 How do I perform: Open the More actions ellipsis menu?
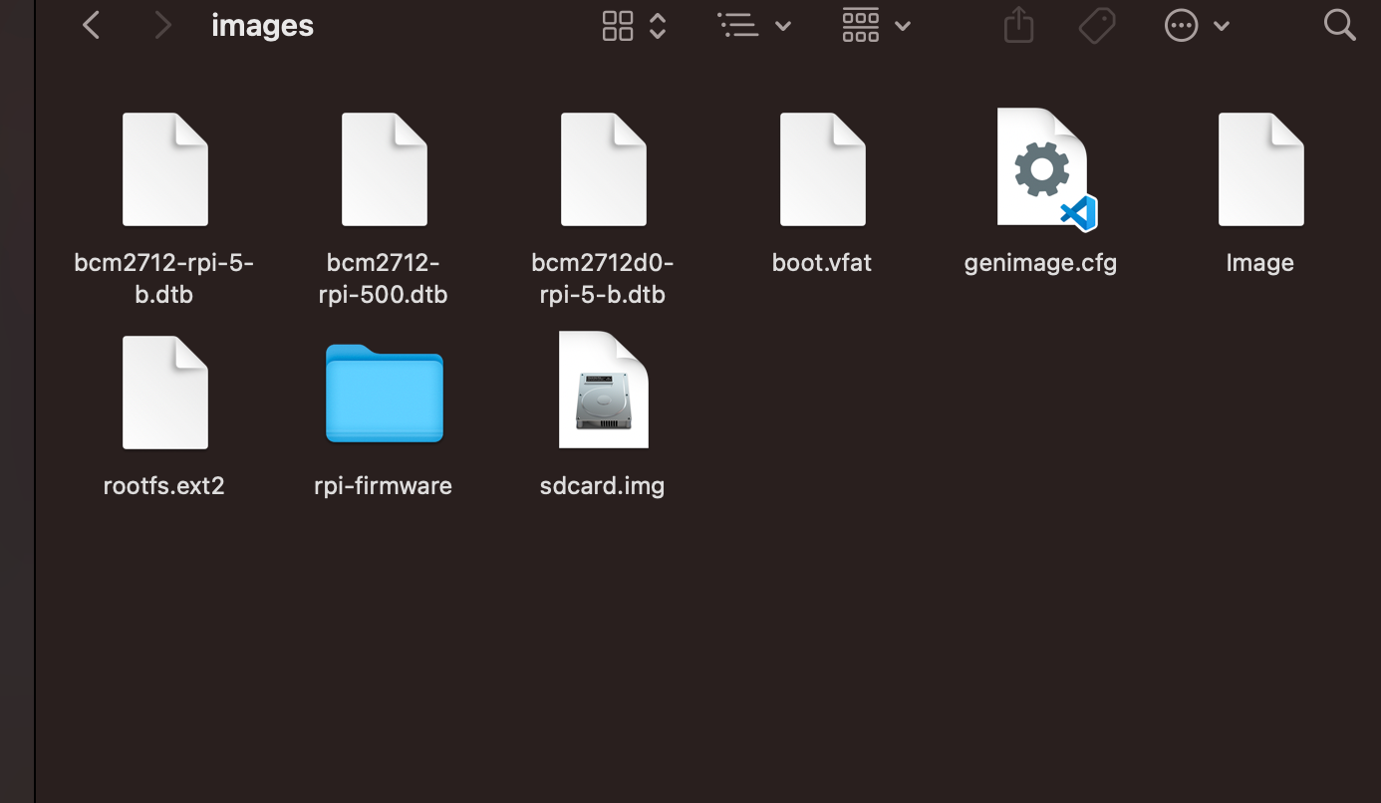pyautogui.click(x=1181, y=25)
